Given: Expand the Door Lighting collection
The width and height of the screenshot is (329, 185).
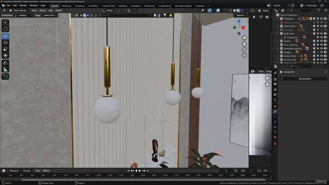Looking at the screenshot, I should pyautogui.click(x=278, y=45).
